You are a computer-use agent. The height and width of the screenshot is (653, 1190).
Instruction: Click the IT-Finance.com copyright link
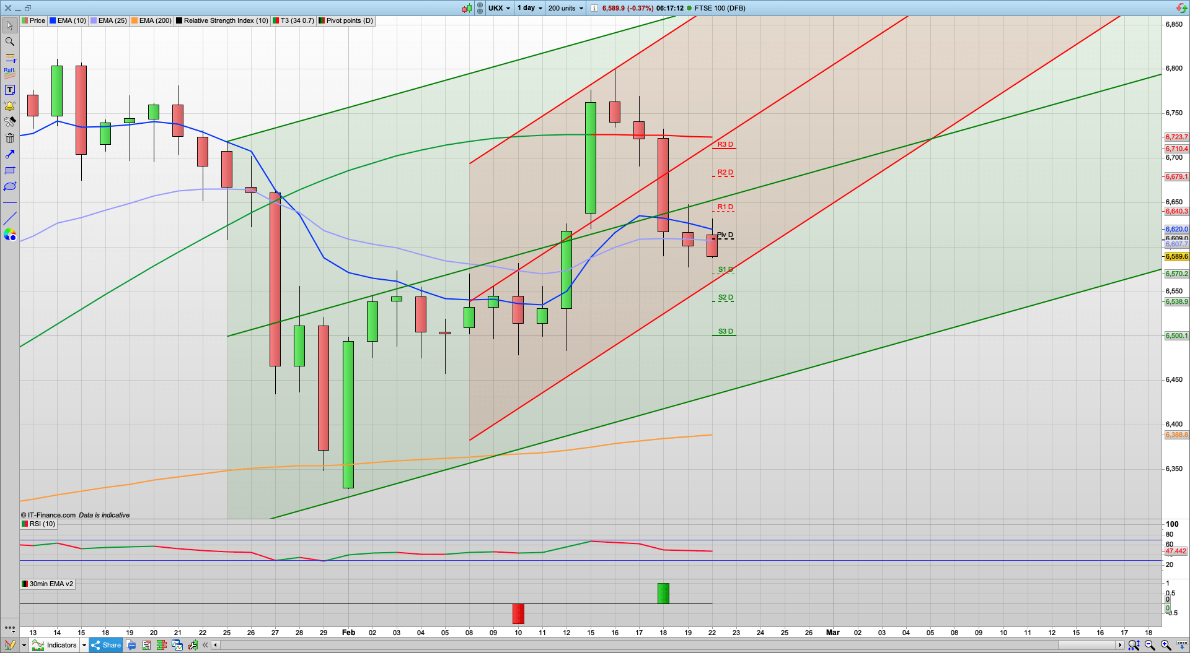(x=48, y=514)
